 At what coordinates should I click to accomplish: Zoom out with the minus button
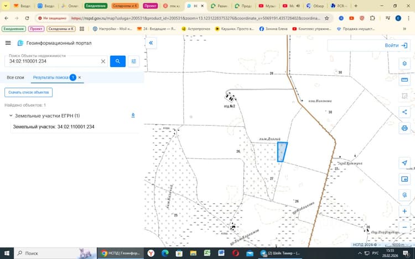404,228
